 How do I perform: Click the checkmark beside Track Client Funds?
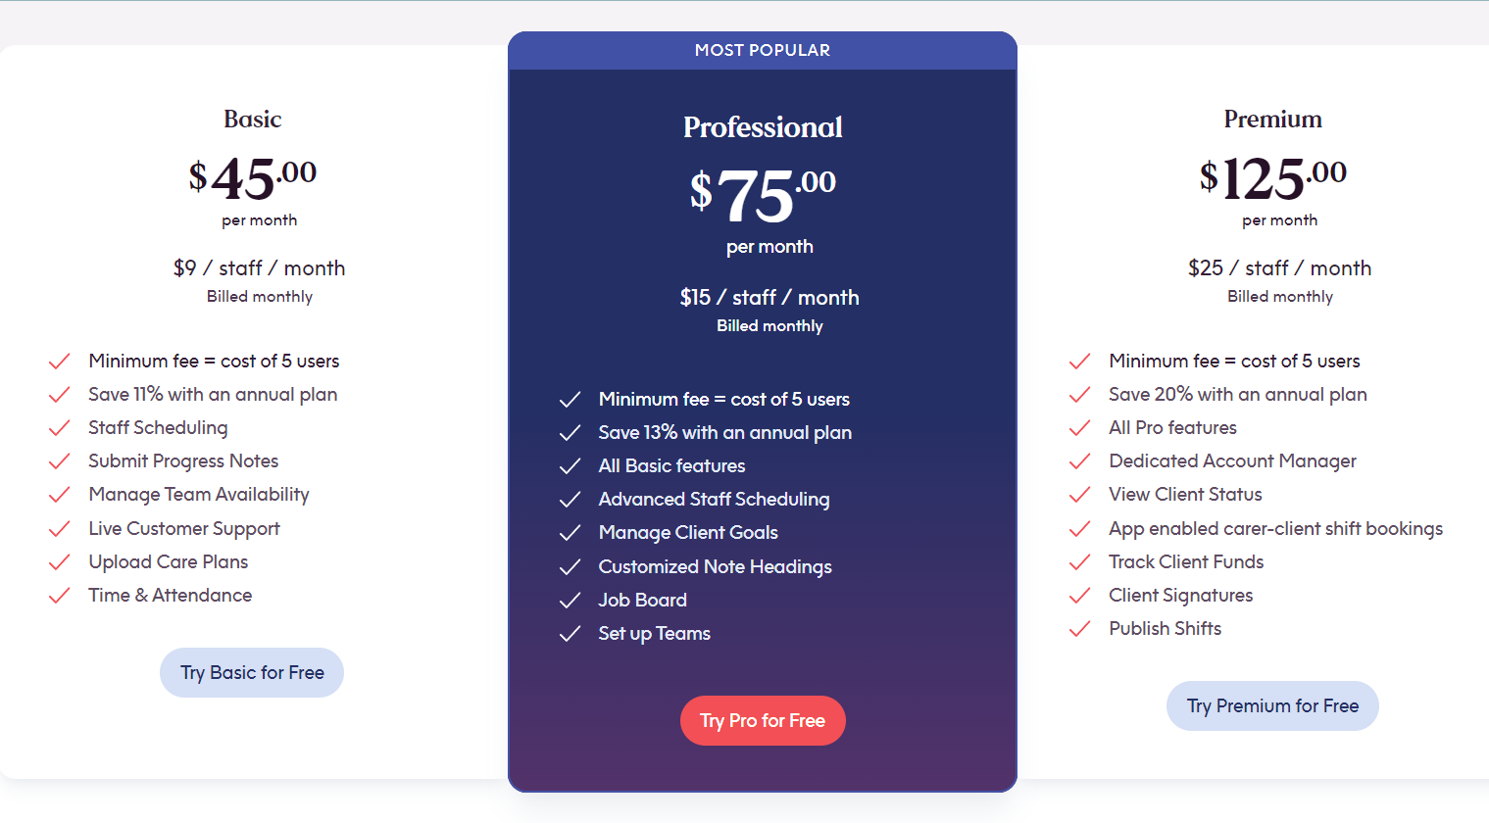coord(1079,562)
